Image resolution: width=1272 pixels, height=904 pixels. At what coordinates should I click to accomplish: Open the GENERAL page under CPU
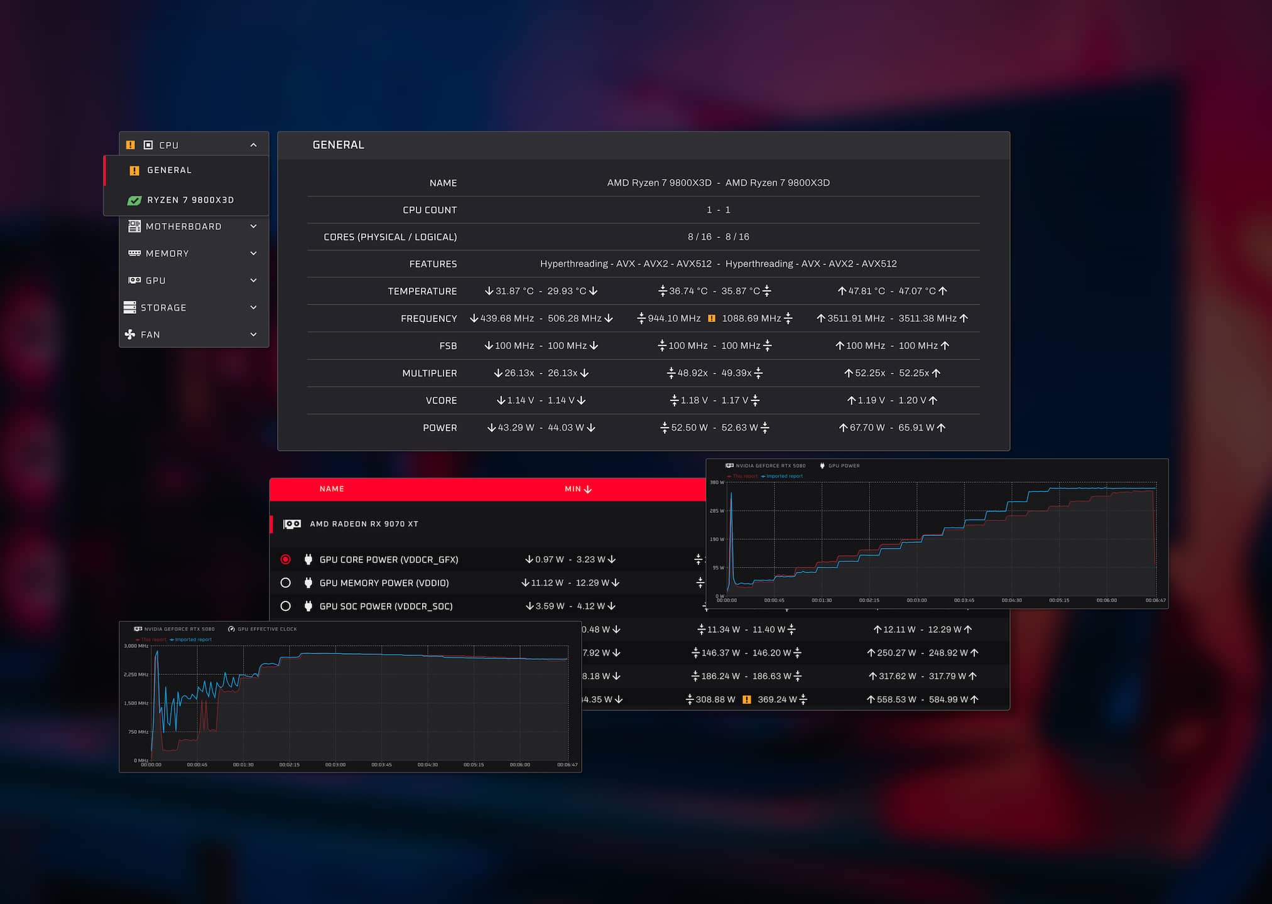pos(169,170)
